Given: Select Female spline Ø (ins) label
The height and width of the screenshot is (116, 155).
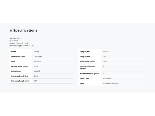Looking at the screenshot, I should [19, 66].
